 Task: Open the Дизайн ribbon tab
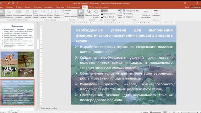click(27, 7)
